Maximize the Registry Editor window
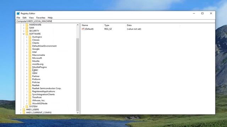The image size is (227, 127). point(203,13)
